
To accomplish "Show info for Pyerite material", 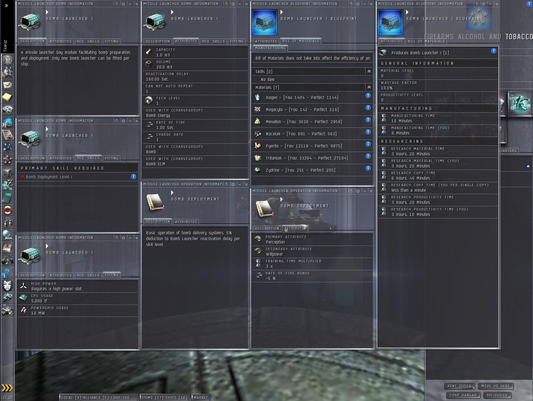I will pos(368,144).
